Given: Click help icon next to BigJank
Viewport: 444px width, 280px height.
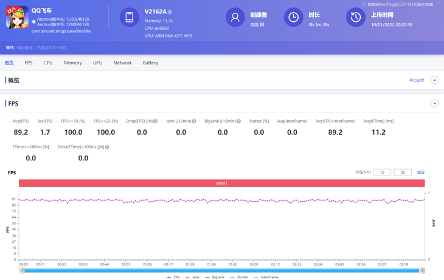Looking at the screenshot, I should tap(241, 121).
